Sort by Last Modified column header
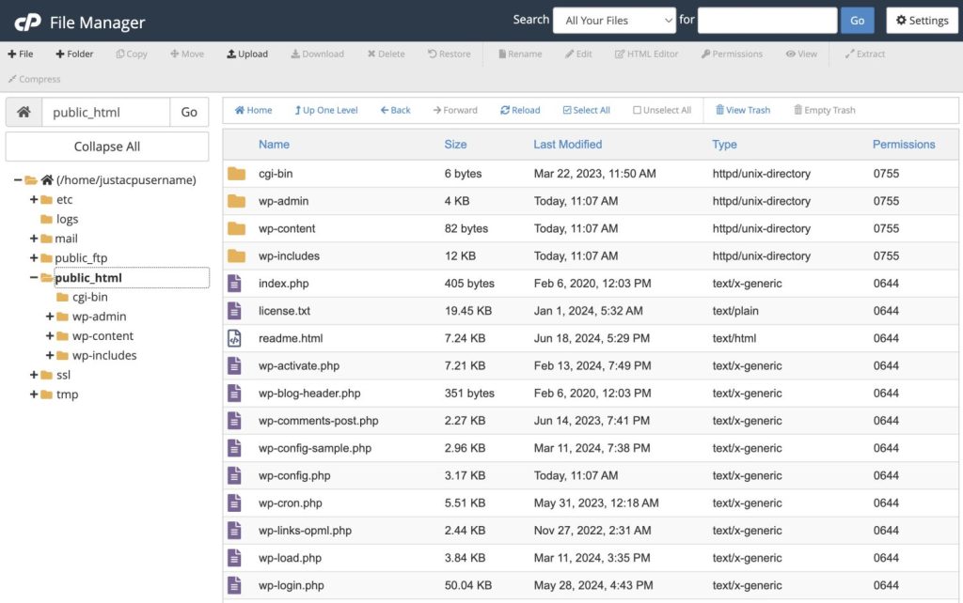The image size is (963, 603). click(567, 145)
